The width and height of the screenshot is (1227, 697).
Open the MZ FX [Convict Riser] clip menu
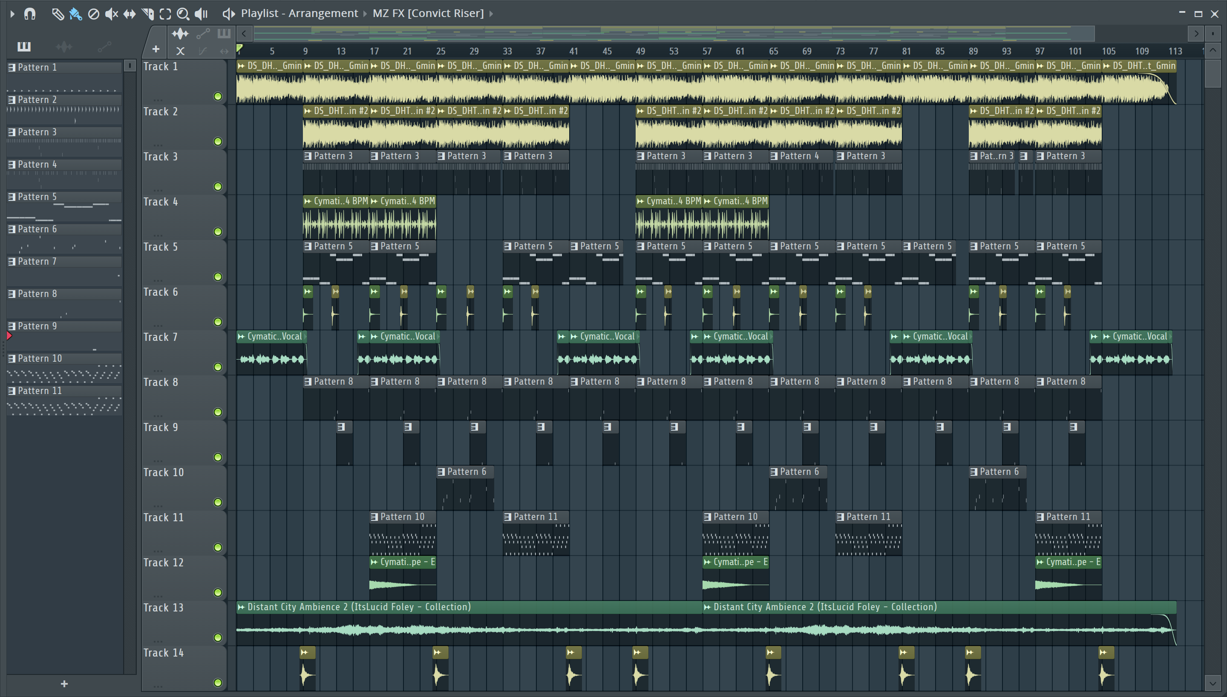pos(428,14)
